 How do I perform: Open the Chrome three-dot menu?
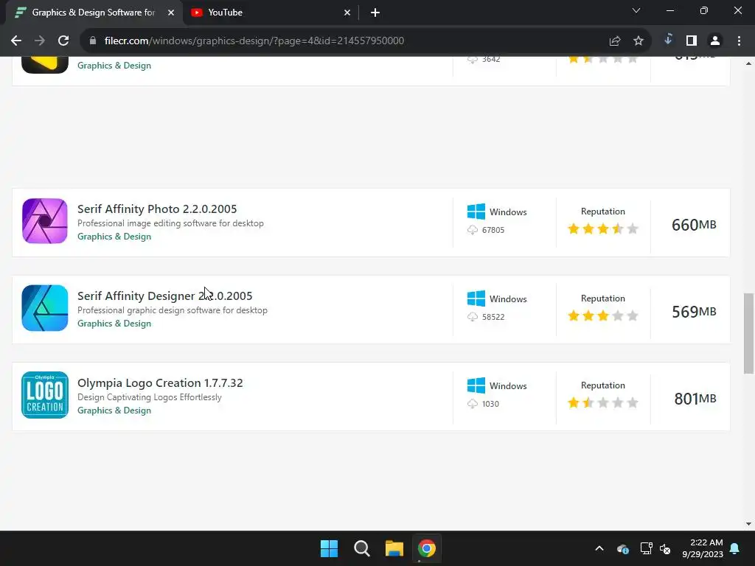[x=739, y=41]
